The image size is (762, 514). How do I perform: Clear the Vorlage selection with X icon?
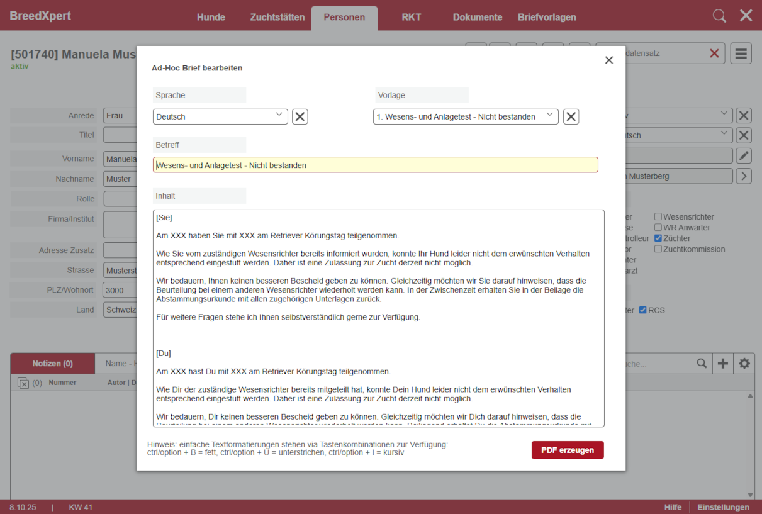pos(571,116)
